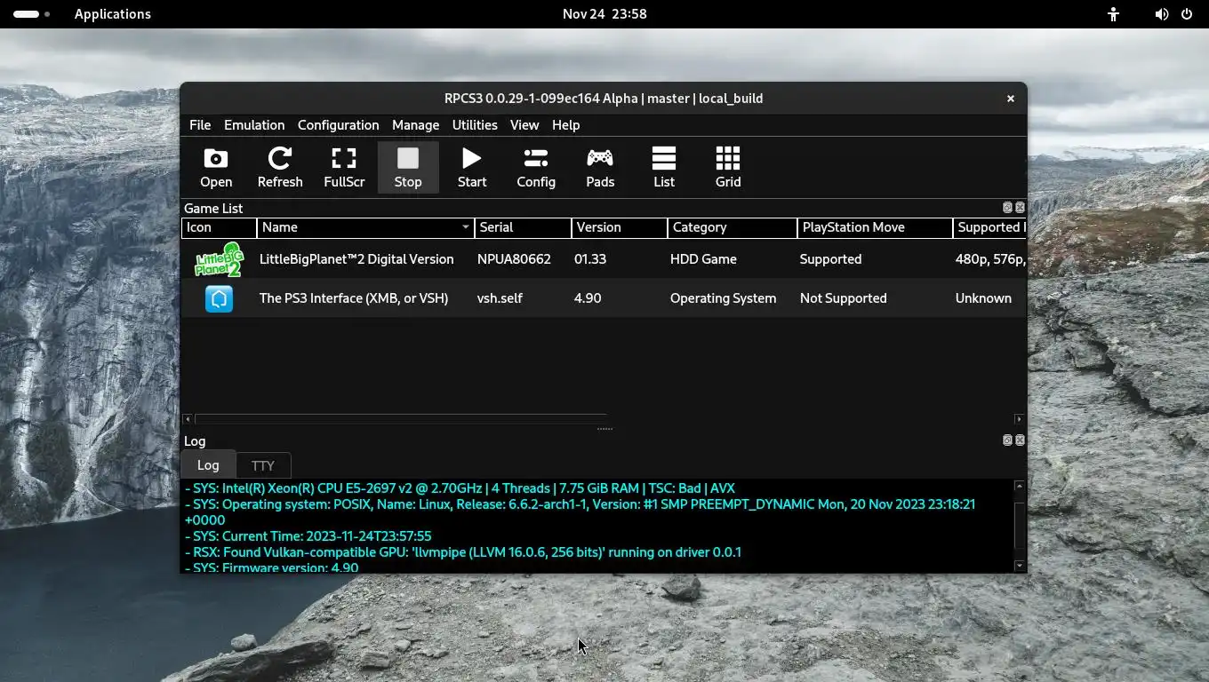Screen dimensions: 1209x682
Task: Switch to the TTY tab
Action: [x=262, y=465]
